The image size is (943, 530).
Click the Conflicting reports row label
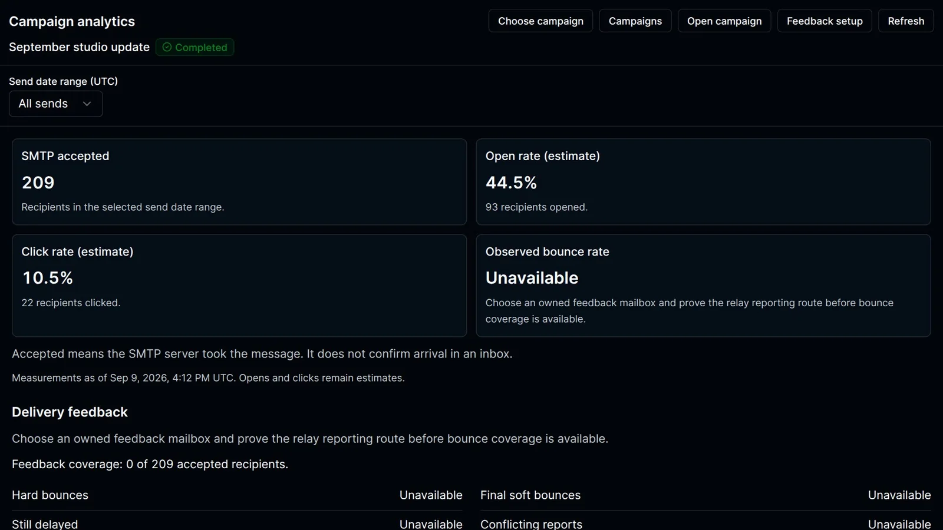[531, 524]
